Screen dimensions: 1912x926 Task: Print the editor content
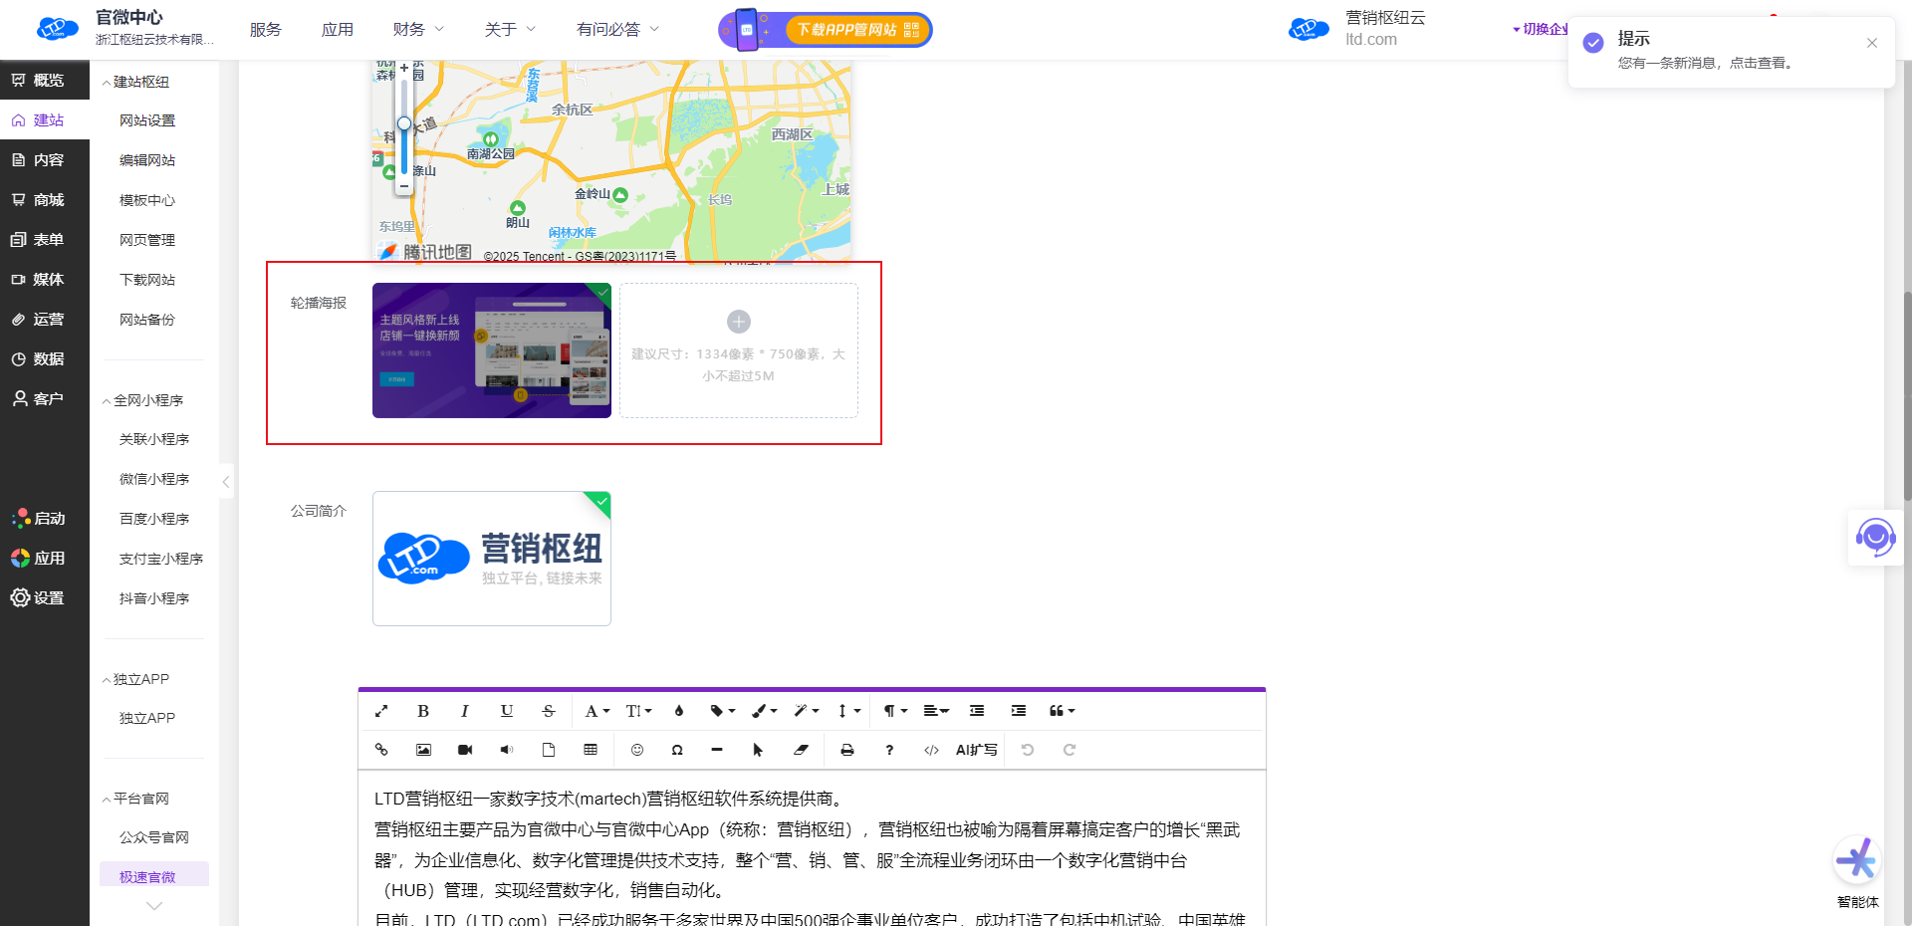click(x=847, y=750)
